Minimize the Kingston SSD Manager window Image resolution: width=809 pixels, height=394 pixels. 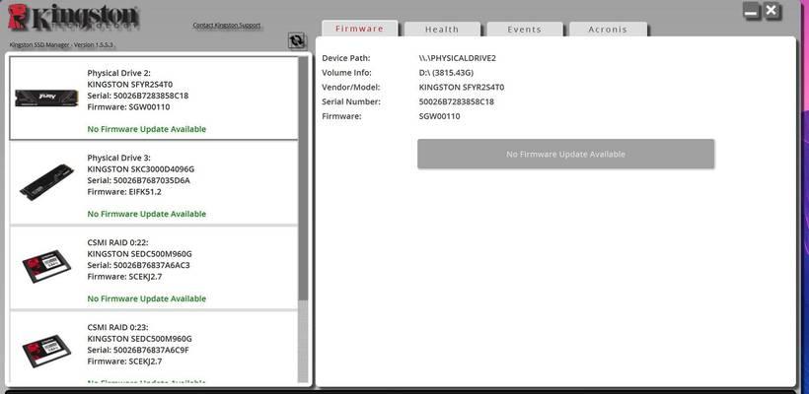pos(752,12)
